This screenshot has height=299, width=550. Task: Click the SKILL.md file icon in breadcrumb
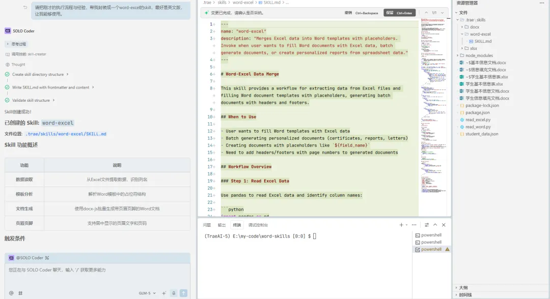click(261, 3)
